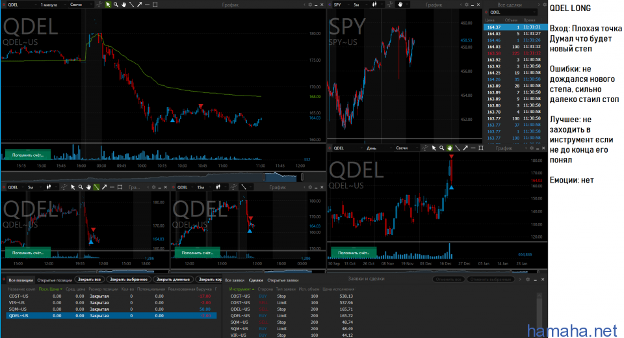Select the arrow cursor tool in the QDEL daily chart
Viewport: 624px width, 338px height.
[434, 148]
